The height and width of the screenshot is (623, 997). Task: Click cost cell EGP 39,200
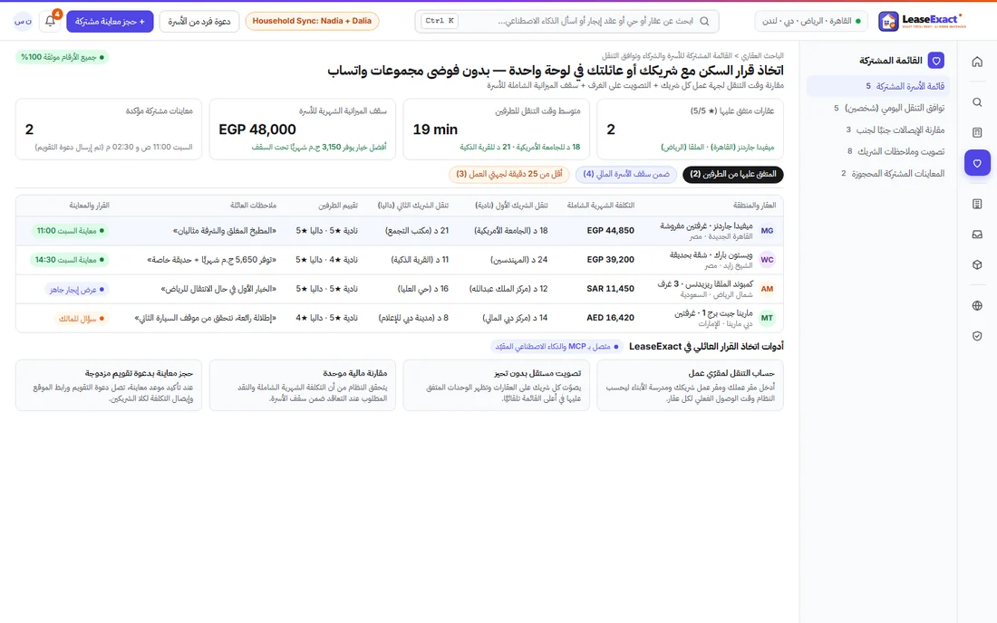pyautogui.click(x=610, y=260)
